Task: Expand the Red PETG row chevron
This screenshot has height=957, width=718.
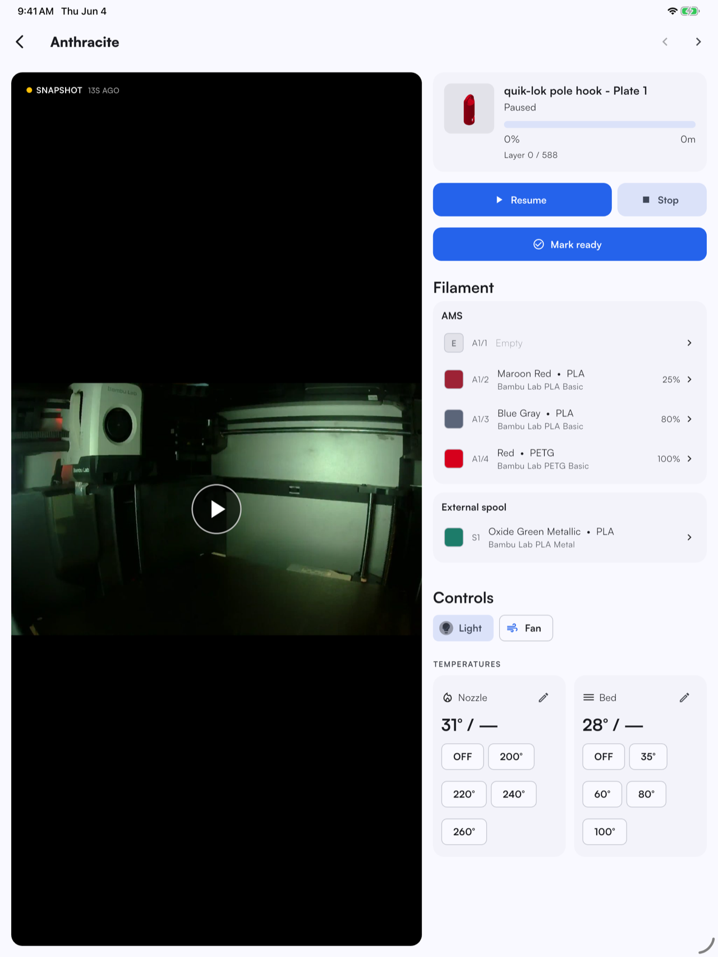Action: (x=689, y=458)
